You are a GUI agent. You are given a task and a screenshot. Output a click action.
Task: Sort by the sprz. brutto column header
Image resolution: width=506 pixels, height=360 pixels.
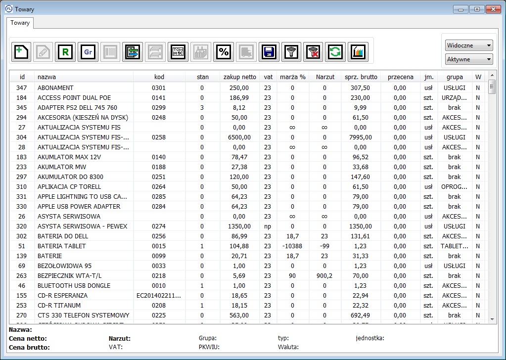point(361,77)
